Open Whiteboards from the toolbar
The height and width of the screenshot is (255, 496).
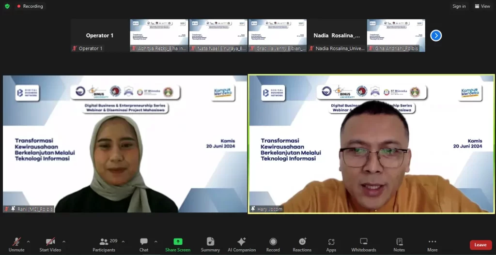click(363, 244)
